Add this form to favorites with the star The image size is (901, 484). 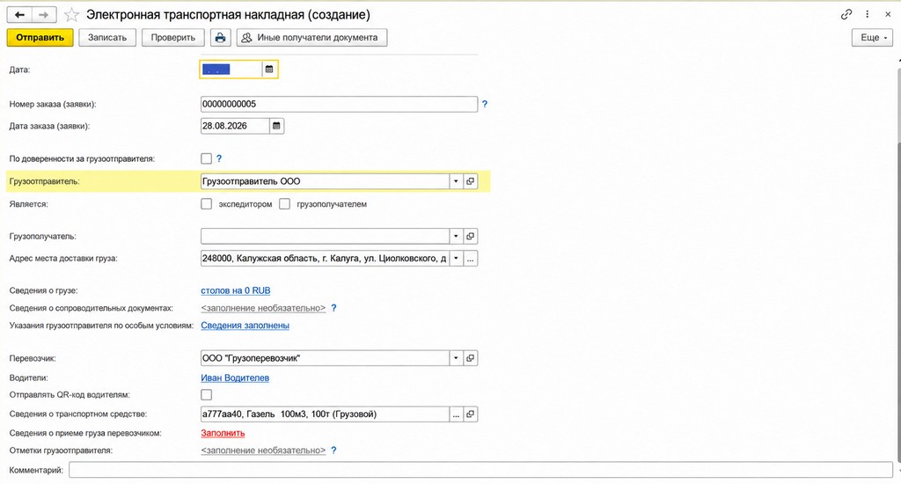click(x=71, y=15)
